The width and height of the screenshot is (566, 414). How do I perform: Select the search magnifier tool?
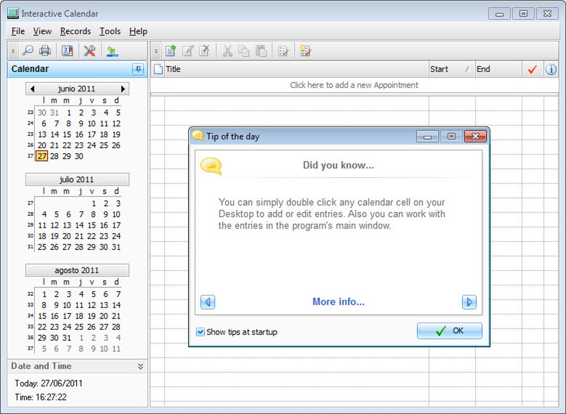point(28,51)
